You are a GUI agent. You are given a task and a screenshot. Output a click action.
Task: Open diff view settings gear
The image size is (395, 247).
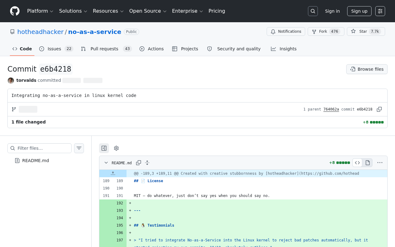click(x=116, y=148)
